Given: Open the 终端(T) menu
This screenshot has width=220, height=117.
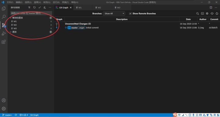Looking at the screenshot, I should tap(65, 2).
